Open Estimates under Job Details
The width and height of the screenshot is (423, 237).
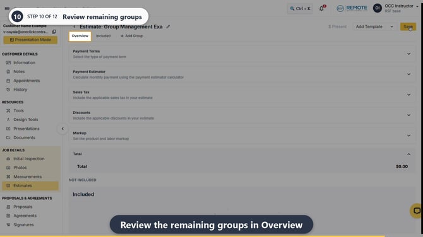23,185
